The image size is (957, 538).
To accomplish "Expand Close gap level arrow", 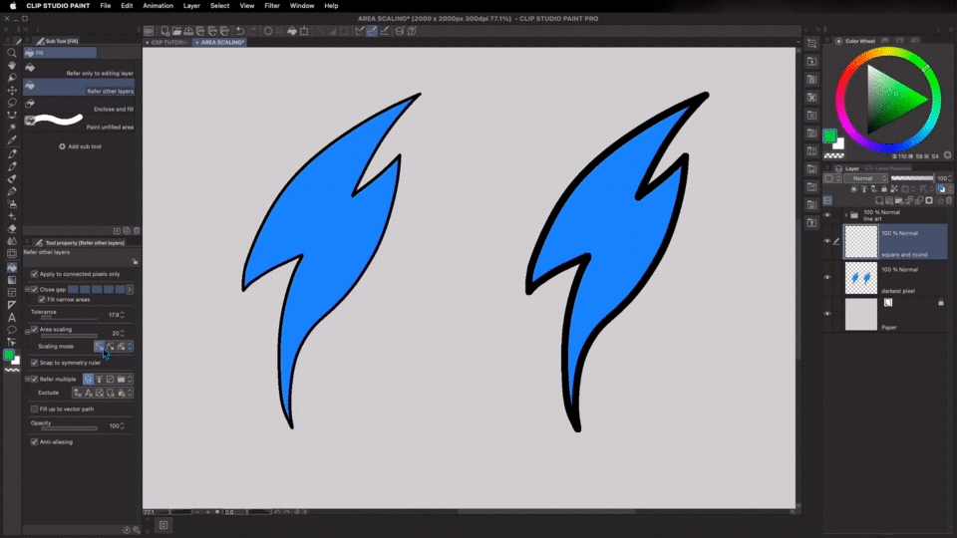I will coord(130,290).
